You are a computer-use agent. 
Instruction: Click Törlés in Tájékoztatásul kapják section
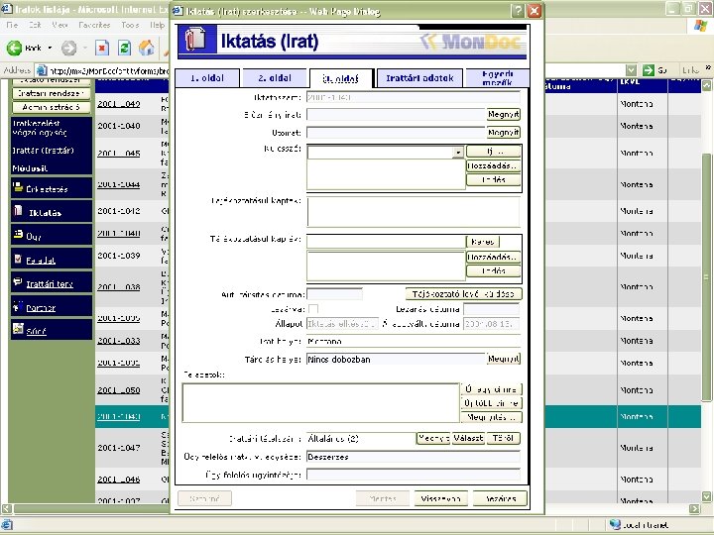493,270
